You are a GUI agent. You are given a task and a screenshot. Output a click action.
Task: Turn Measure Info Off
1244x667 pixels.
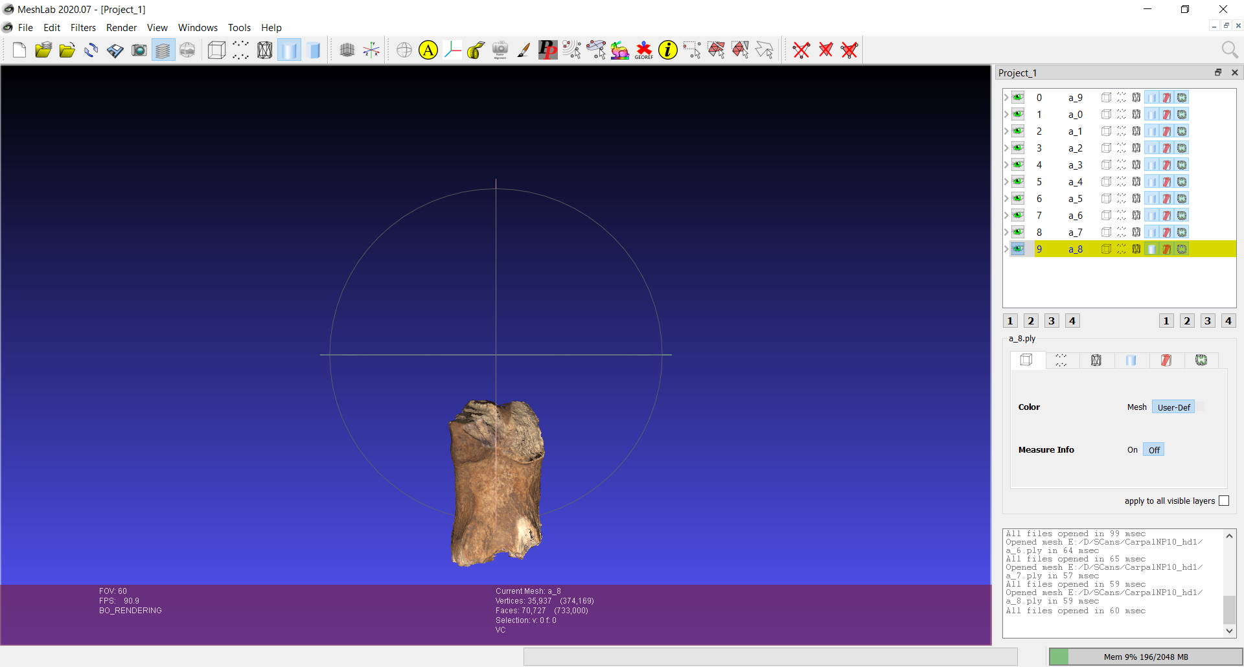pos(1154,450)
